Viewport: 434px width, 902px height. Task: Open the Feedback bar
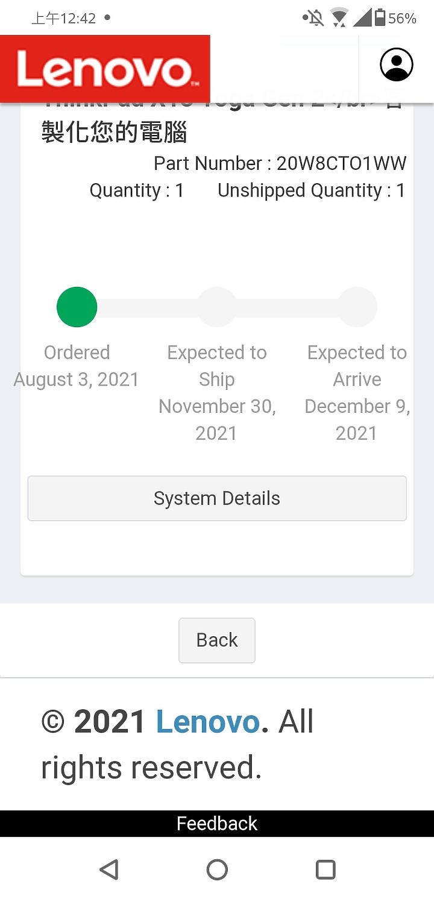click(x=217, y=824)
